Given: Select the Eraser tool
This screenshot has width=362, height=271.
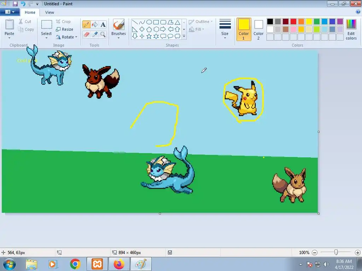Looking at the screenshot, I should tap(86, 34).
